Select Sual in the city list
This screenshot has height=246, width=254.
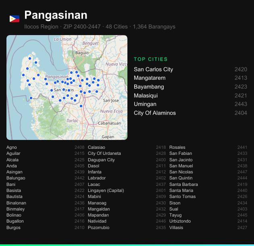[x=208, y=209]
